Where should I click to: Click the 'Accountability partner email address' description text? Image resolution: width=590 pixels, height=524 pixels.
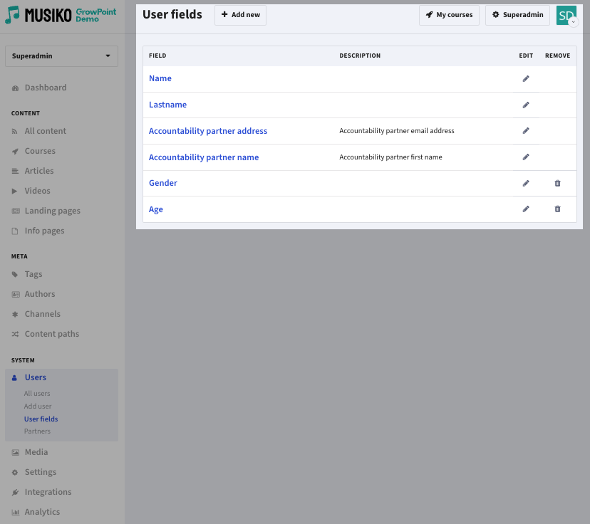coord(397,131)
